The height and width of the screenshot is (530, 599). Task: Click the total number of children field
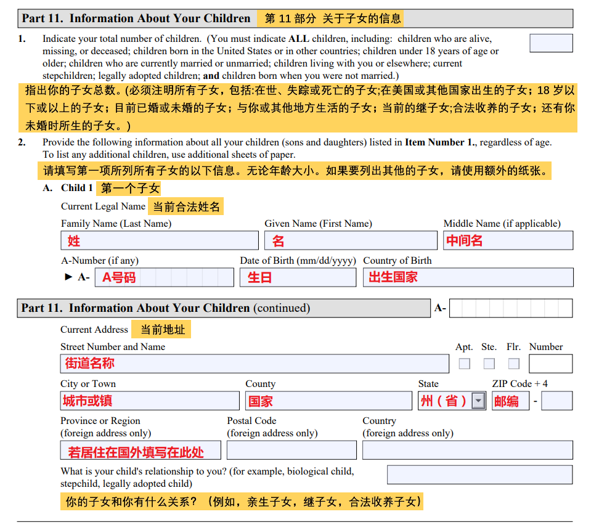coord(551,43)
